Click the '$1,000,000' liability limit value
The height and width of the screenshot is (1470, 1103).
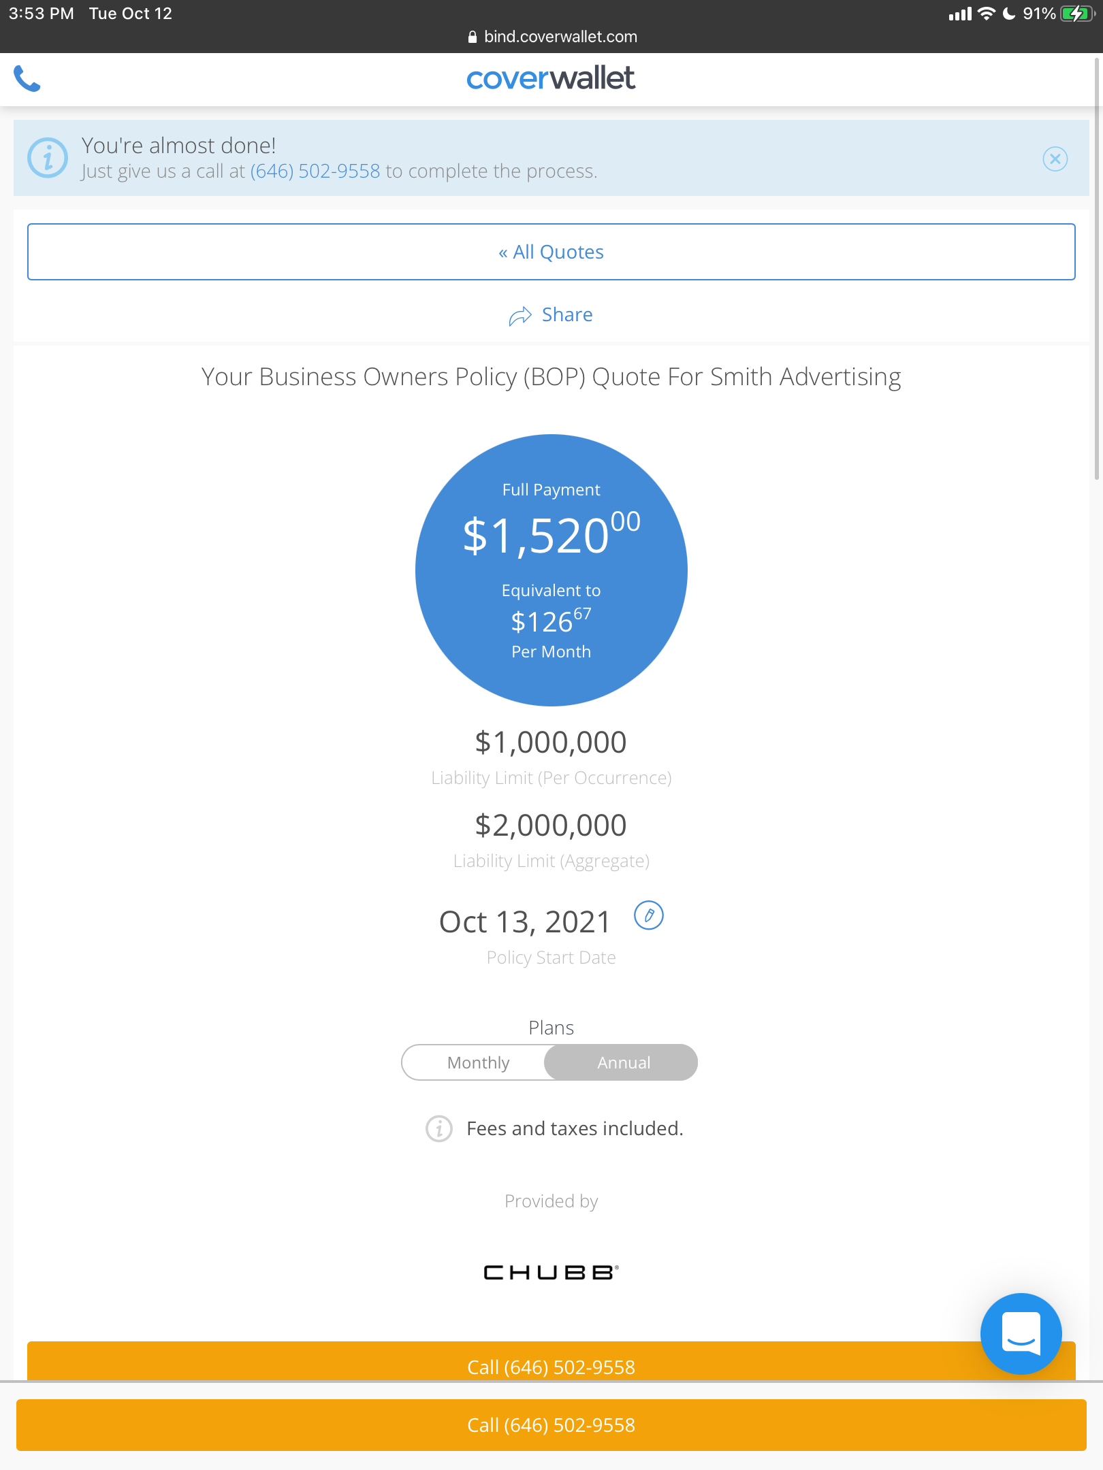tap(551, 742)
